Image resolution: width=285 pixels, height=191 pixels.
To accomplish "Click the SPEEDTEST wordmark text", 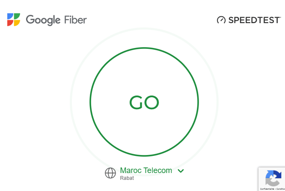I will point(254,20).
